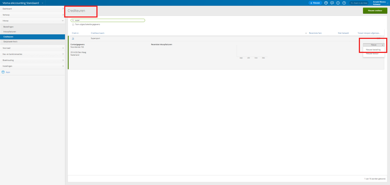Open the chat messages icon
This screenshot has width=390, height=185.
coord(332,3)
